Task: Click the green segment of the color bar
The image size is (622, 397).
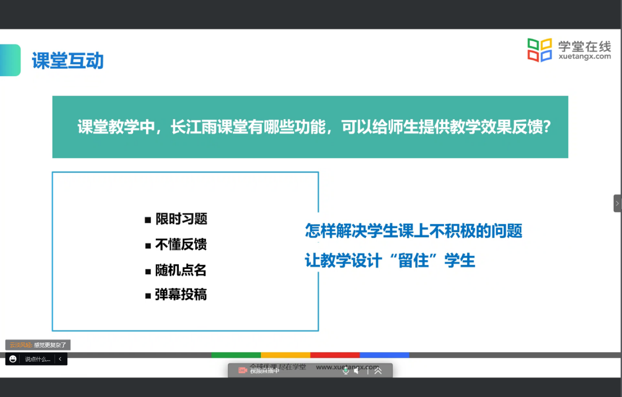Action: click(x=236, y=355)
